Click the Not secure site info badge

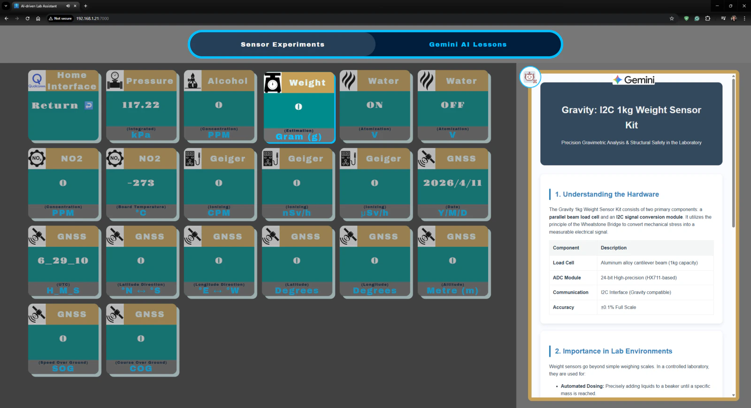[x=61, y=19]
